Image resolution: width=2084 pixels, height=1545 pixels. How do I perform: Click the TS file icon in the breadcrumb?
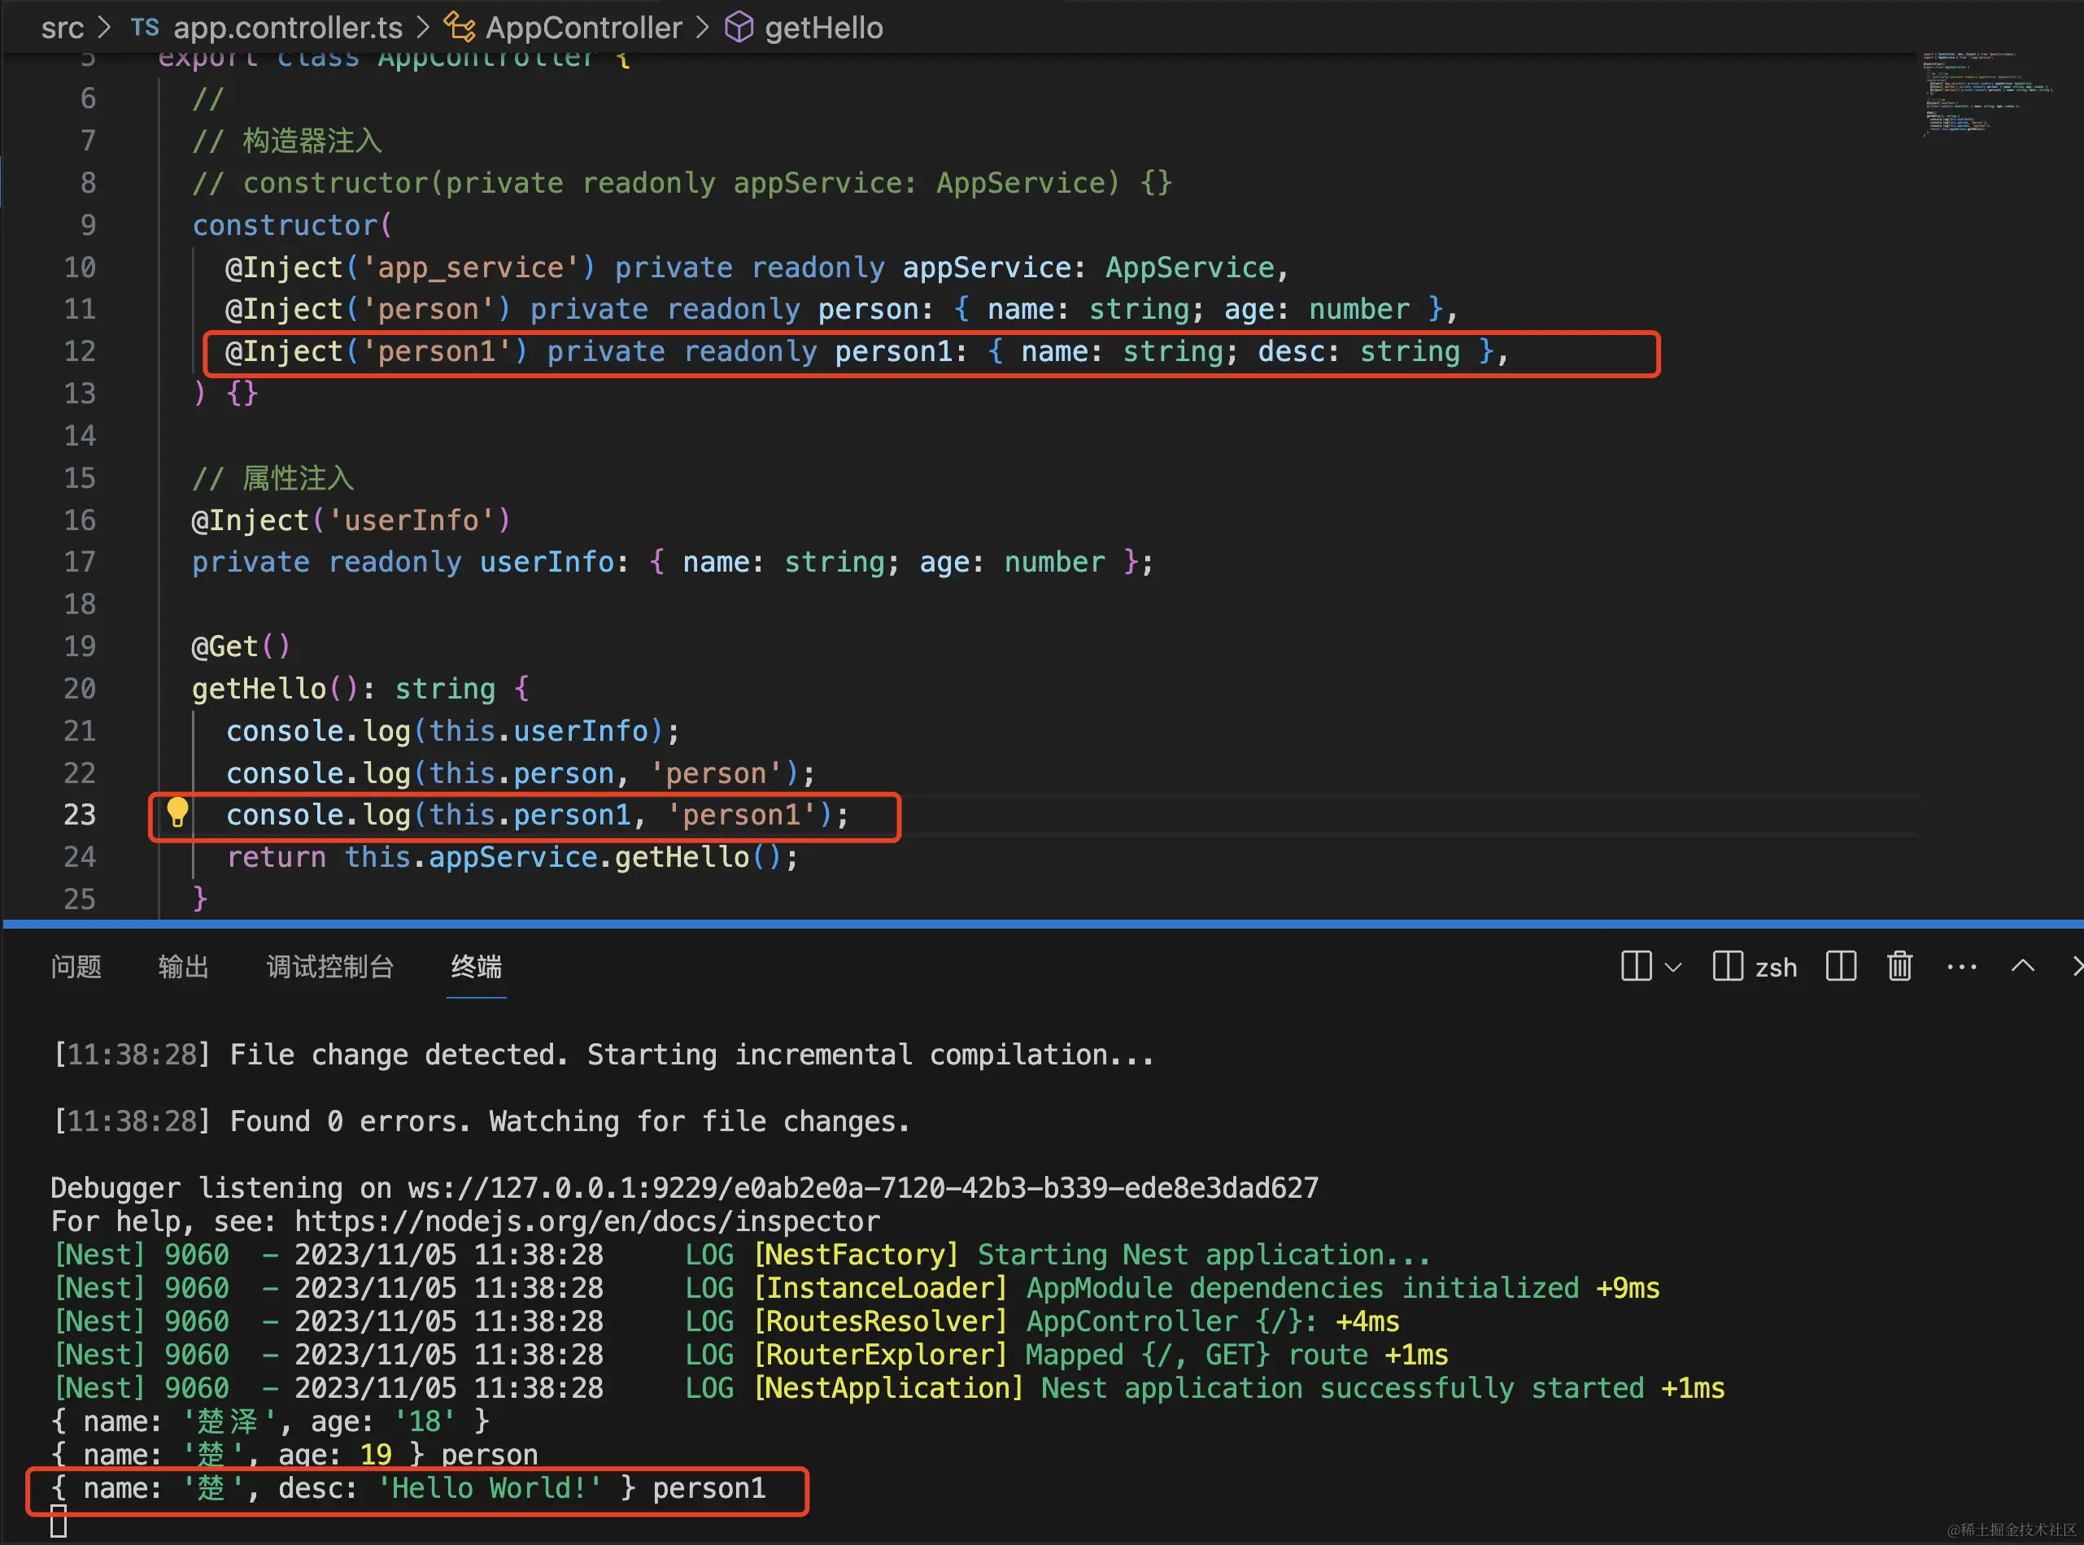pos(145,28)
